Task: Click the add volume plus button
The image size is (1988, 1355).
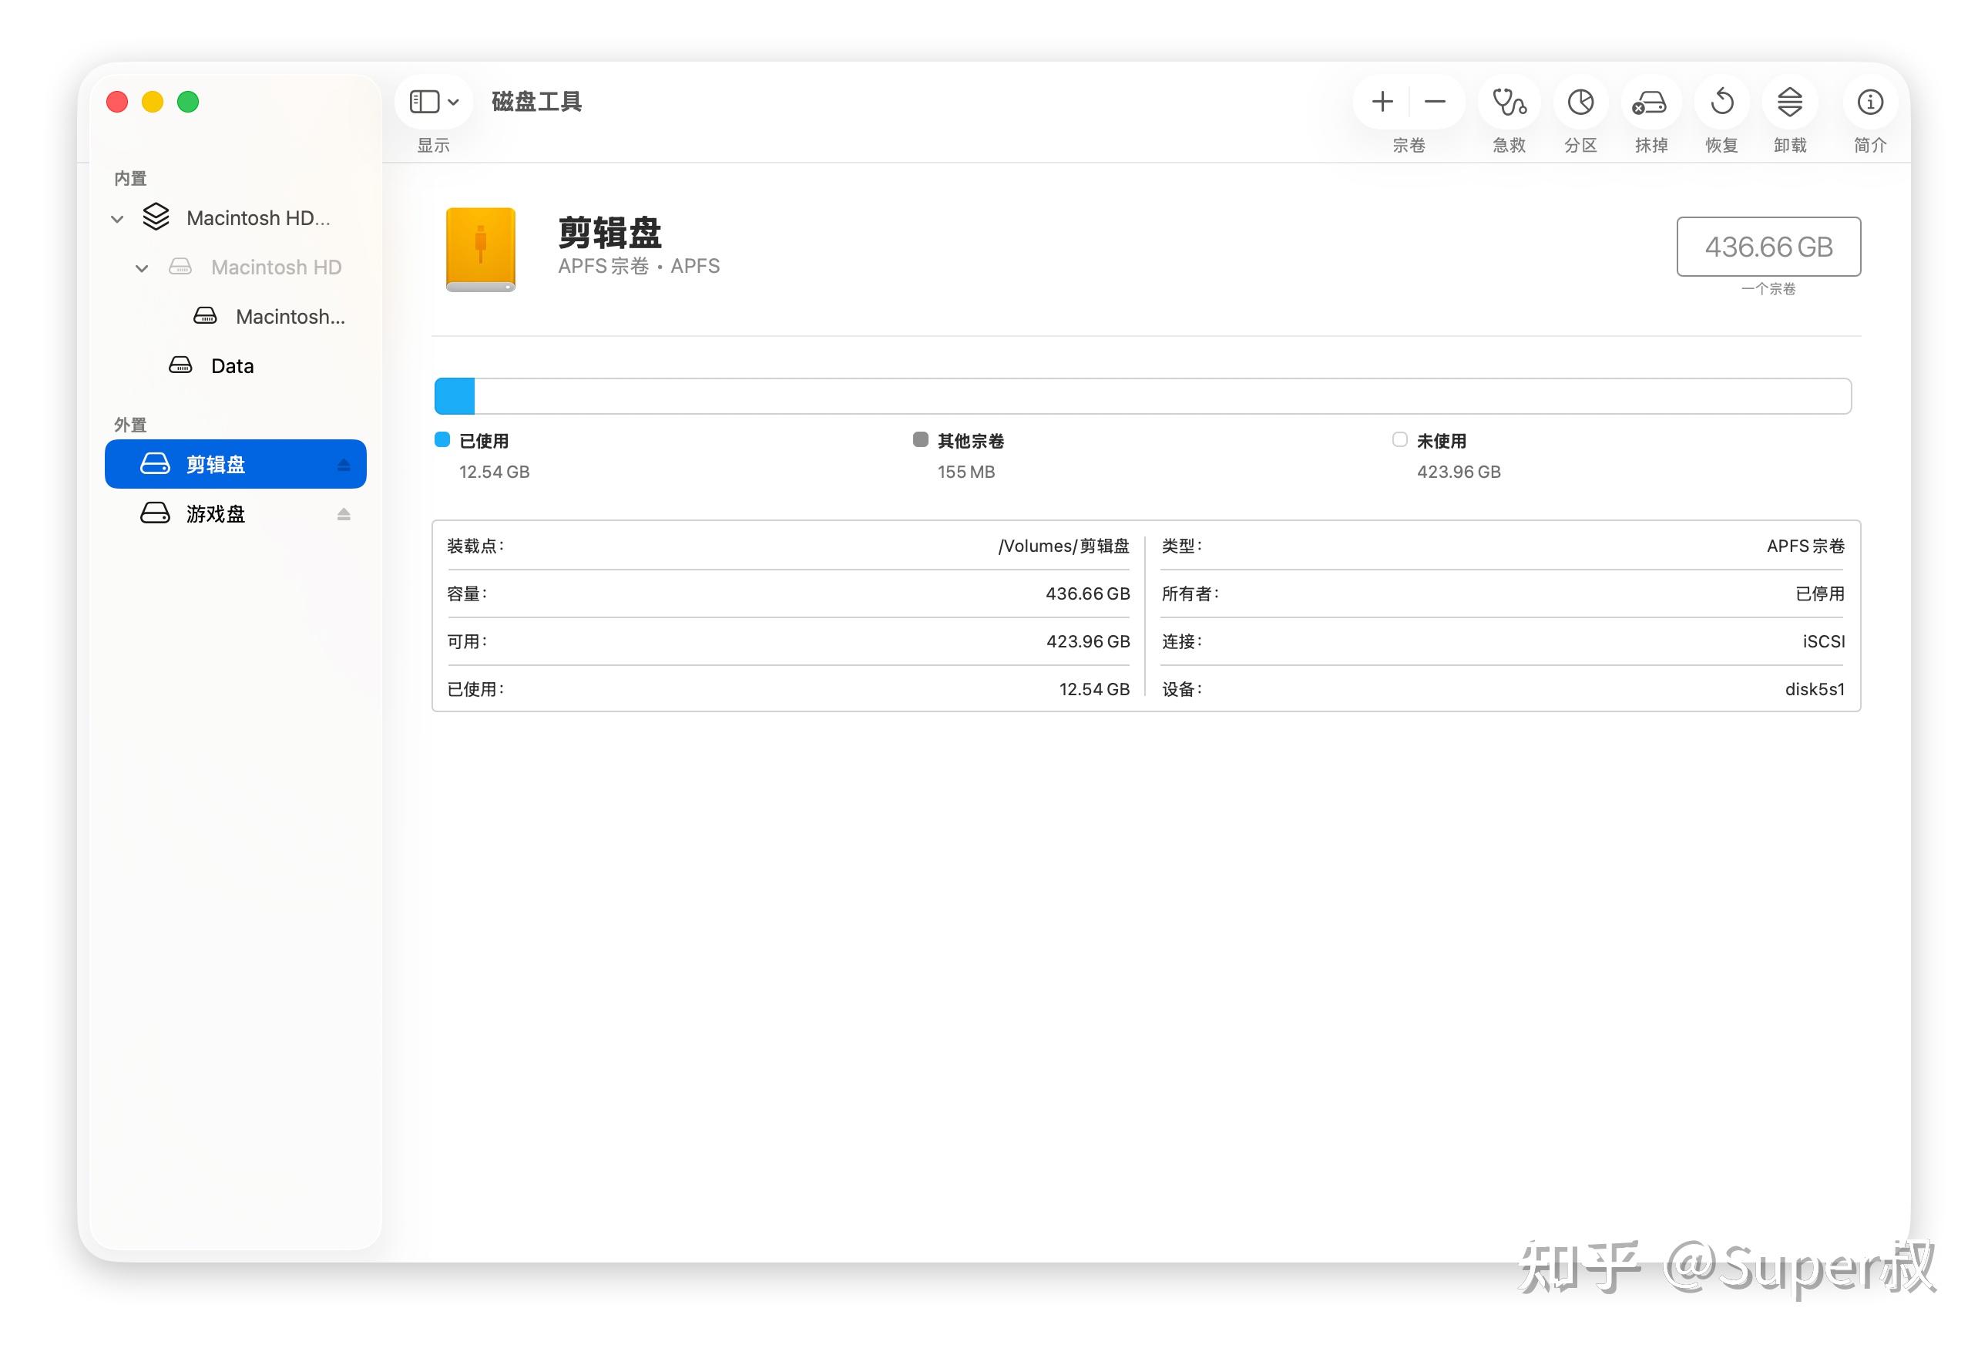Action: click(x=1382, y=102)
